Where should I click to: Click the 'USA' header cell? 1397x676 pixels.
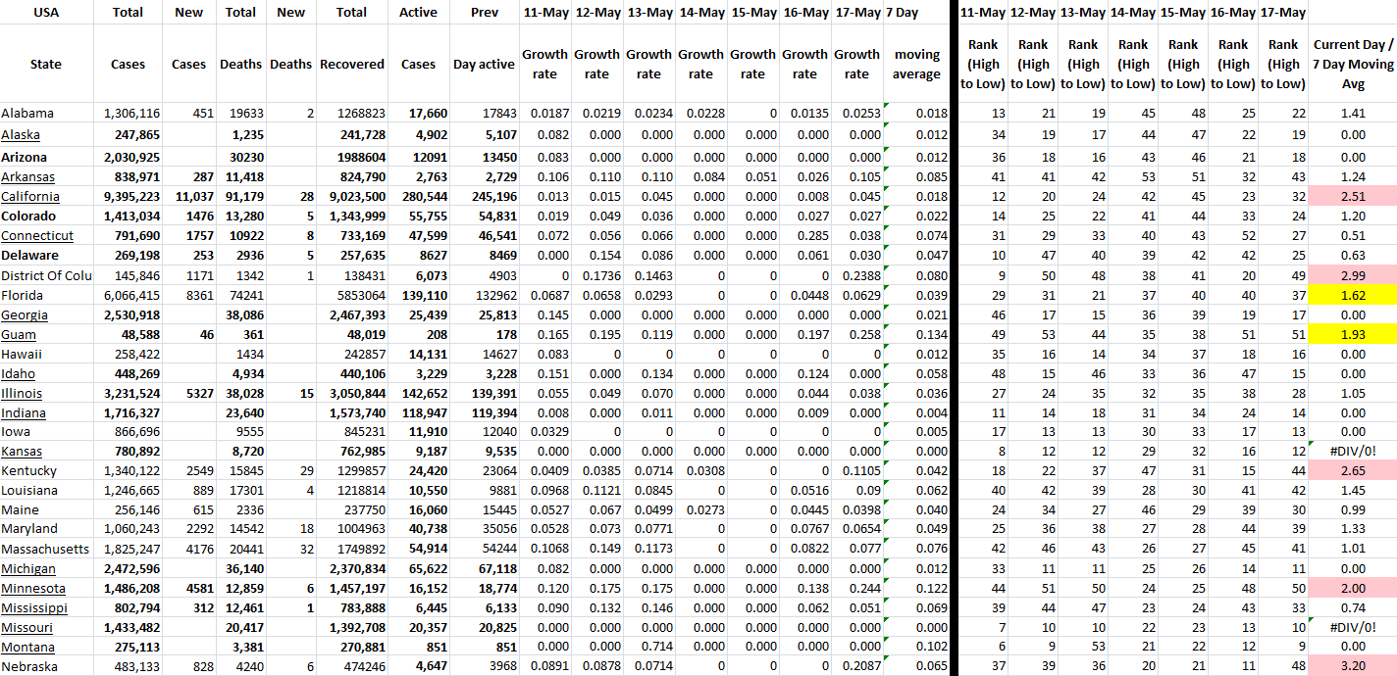pos(46,13)
